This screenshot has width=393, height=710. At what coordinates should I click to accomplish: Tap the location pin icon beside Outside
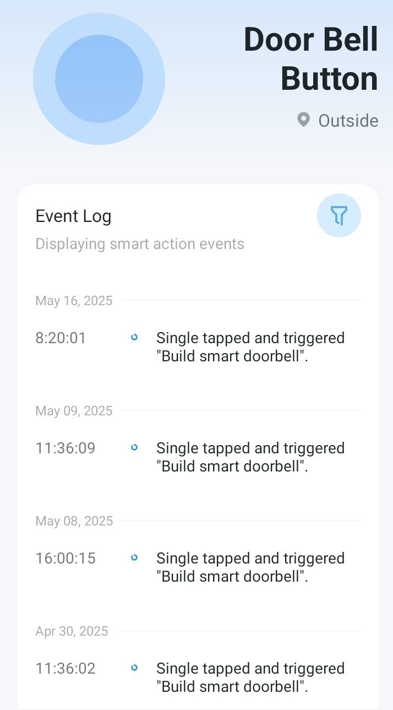click(303, 120)
